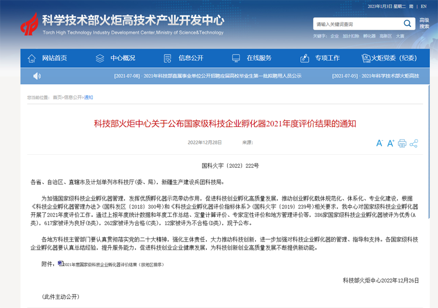Click the keyword search input field
The width and height of the screenshot is (438, 308).
tap(356, 24)
